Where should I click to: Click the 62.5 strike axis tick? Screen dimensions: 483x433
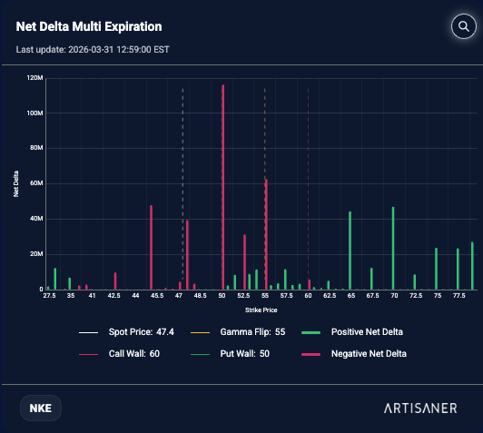(330, 296)
